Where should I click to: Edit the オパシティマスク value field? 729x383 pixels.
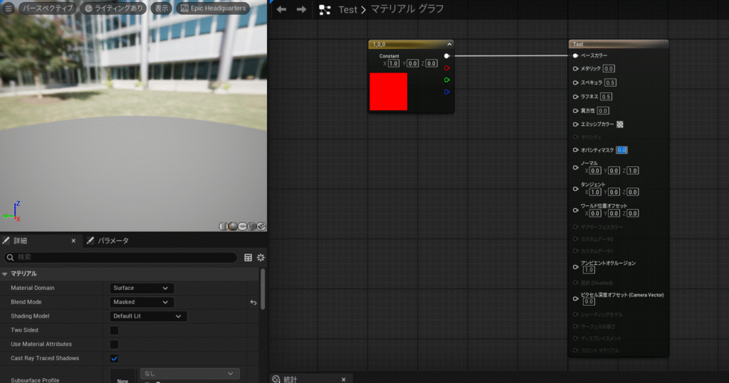point(622,150)
